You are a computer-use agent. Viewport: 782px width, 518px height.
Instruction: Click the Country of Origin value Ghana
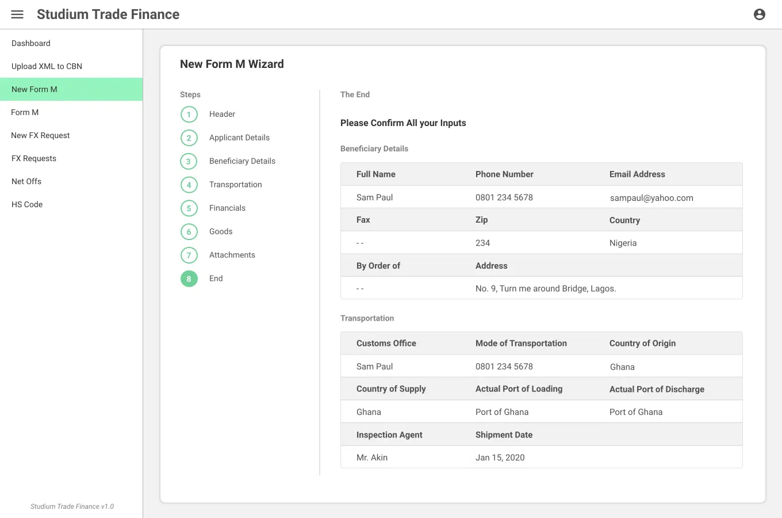coord(622,367)
